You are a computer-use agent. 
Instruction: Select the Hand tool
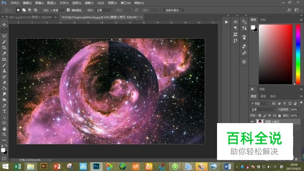click(4, 129)
